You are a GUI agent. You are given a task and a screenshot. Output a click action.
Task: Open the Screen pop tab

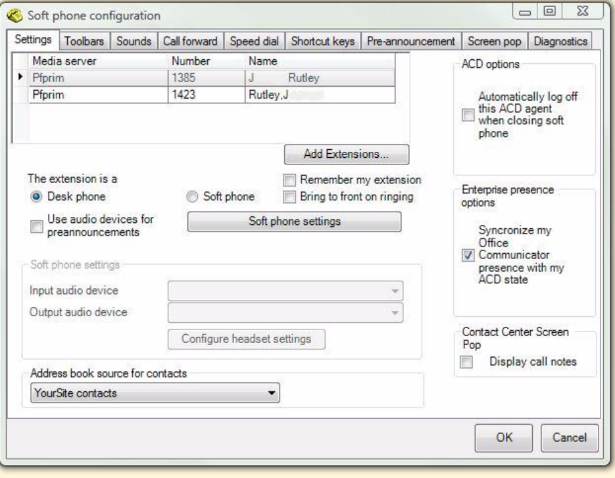(494, 41)
